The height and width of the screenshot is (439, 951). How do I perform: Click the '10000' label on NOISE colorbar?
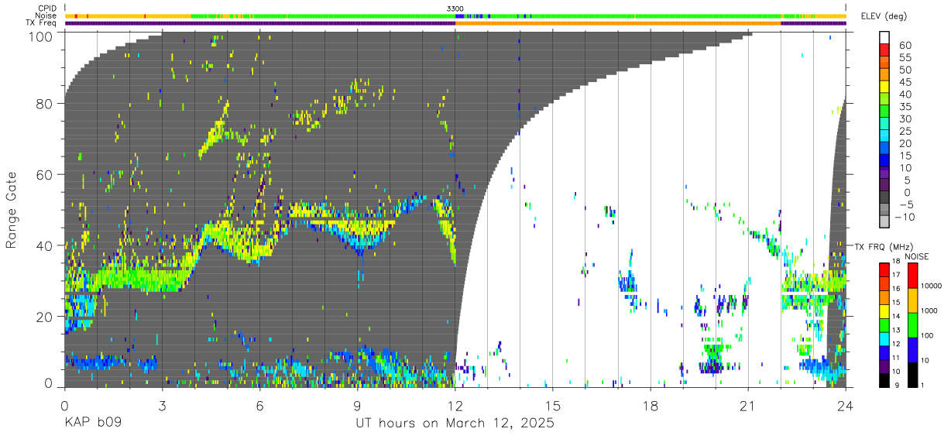pyautogui.click(x=932, y=286)
